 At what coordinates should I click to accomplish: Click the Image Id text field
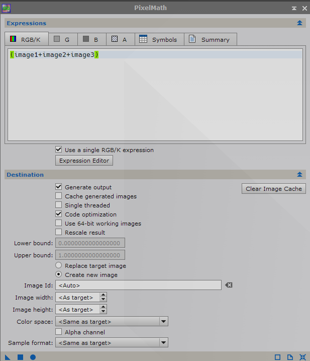138,285
